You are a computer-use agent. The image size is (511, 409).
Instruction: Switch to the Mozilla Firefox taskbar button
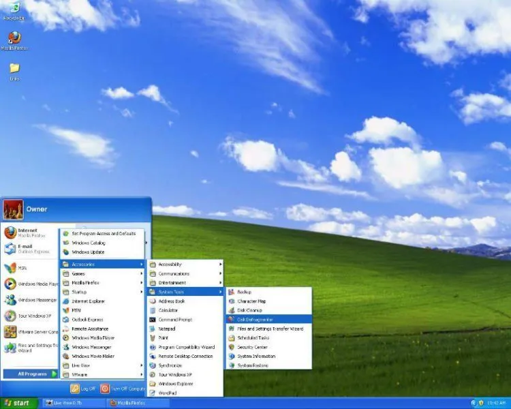(137, 403)
